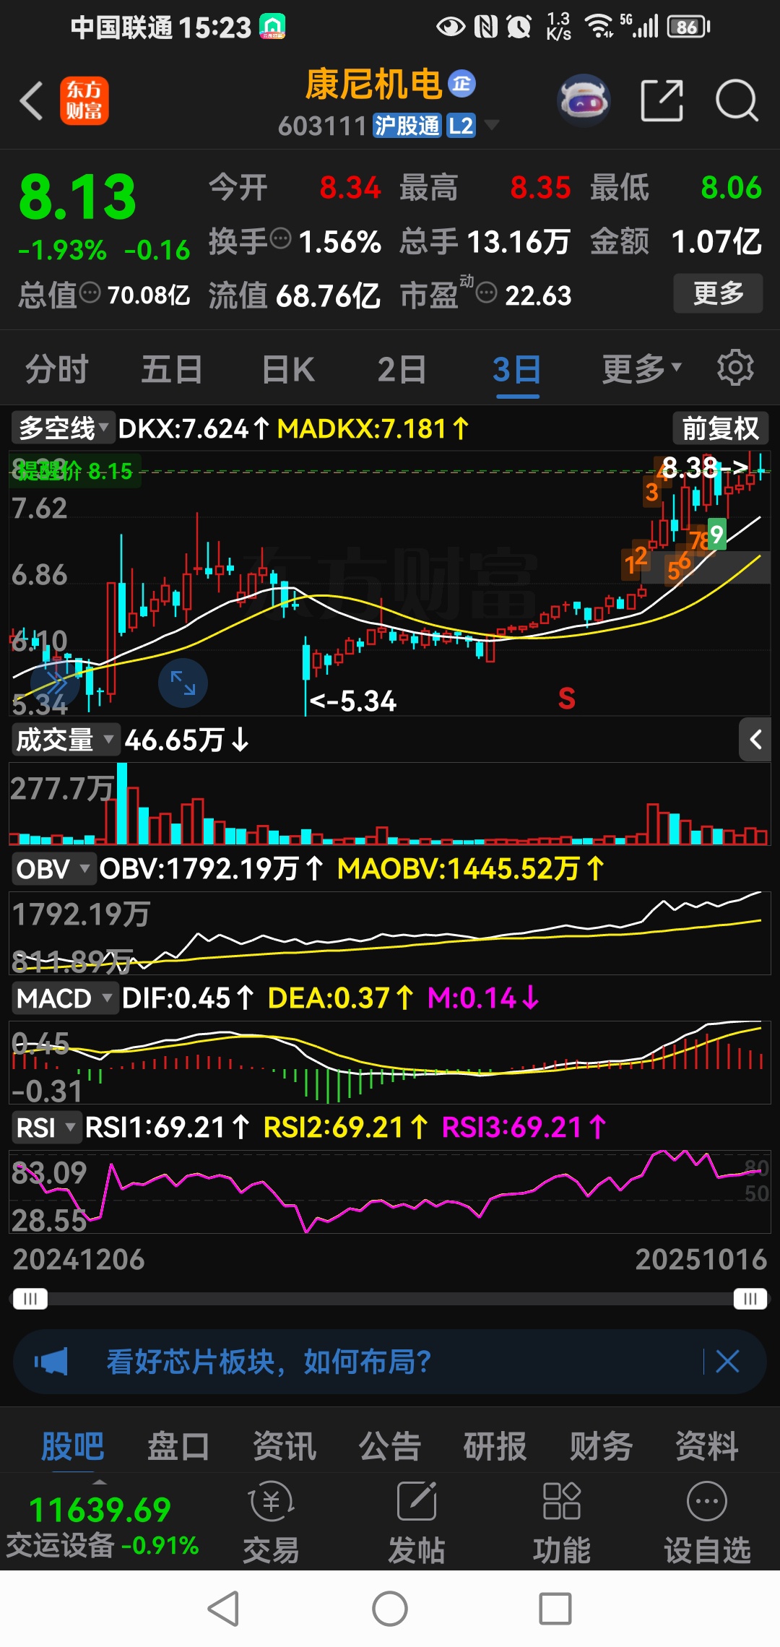Tap the volume bar chart panel
The width and height of the screenshot is (780, 1647).
click(x=390, y=803)
